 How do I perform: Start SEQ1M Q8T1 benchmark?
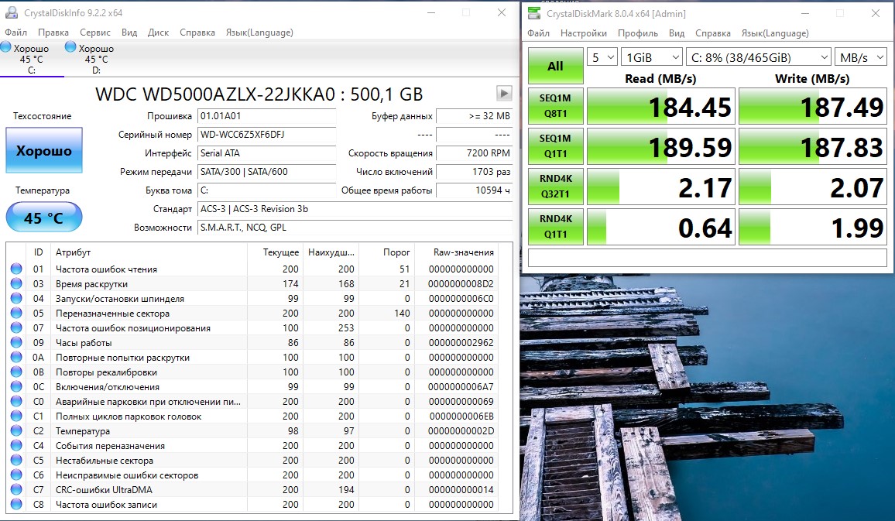point(555,105)
